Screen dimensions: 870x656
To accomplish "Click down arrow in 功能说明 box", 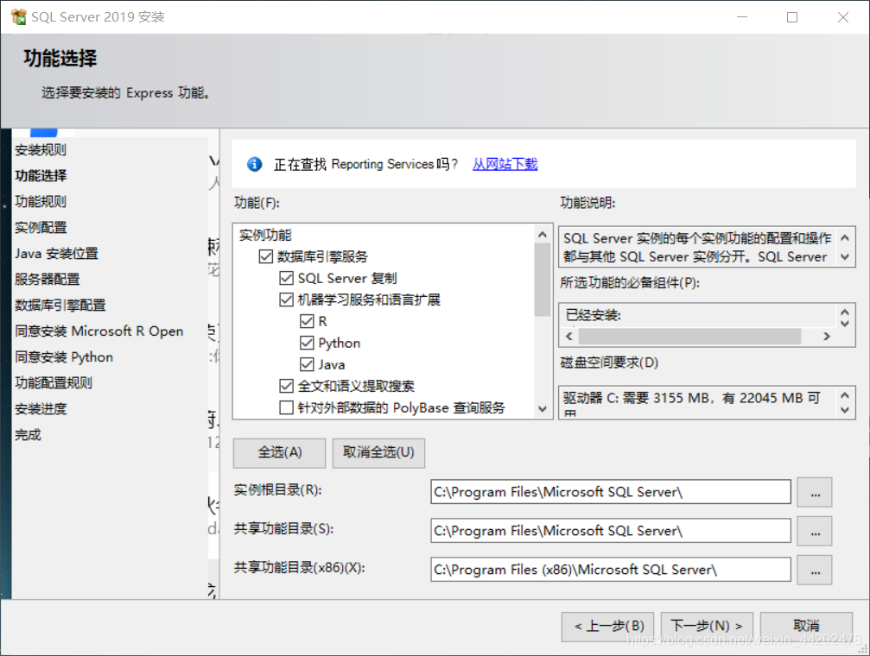I will 844,256.
